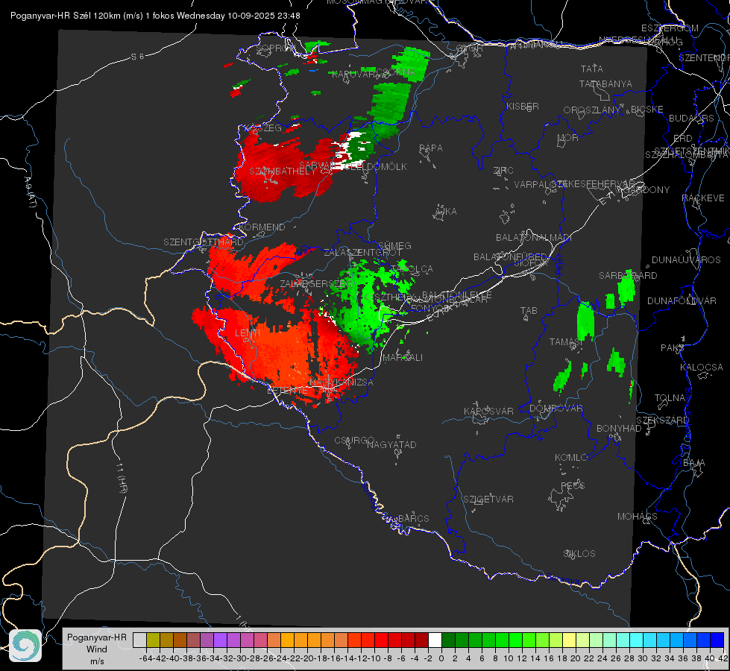Select the NAGYATAD label

pos(391,444)
